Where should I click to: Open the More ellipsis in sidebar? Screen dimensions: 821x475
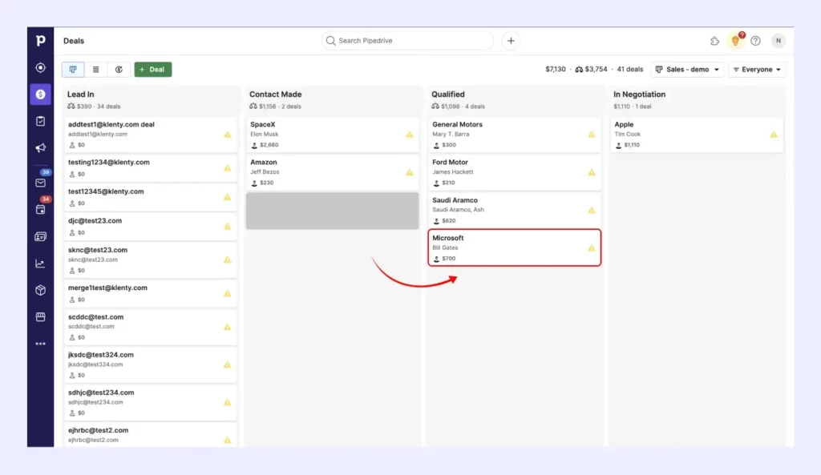pos(40,344)
